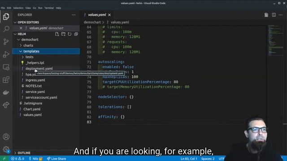Open the Run menu
This screenshot has height=161, width=287.
(x=40, y=8)
